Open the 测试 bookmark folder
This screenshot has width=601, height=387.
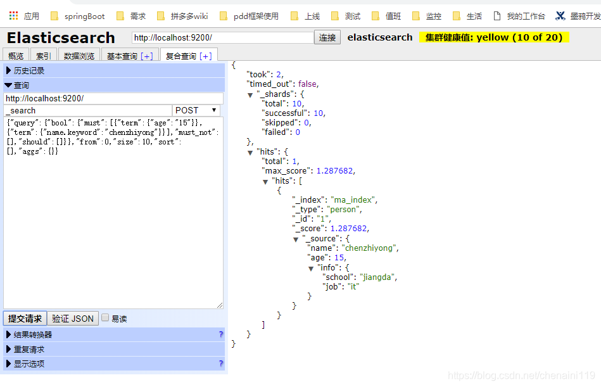point(346,16)
